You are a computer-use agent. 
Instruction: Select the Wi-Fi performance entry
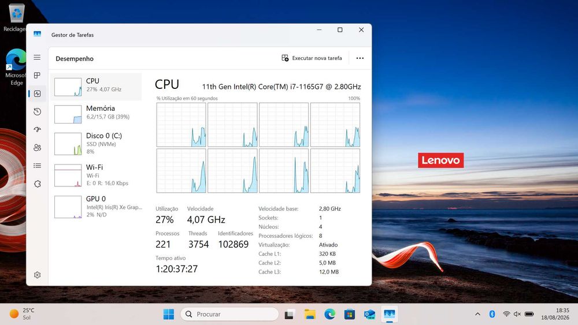tap(96, 175)
